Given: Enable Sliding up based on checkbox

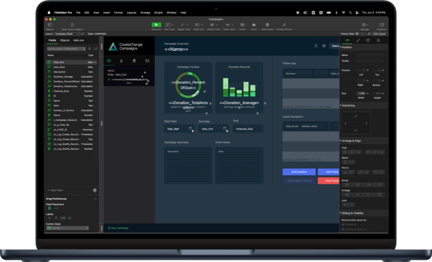Looking at the screenshot, I should pos(343,229).
